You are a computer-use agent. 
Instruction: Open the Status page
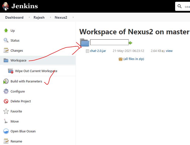[15, 41]
